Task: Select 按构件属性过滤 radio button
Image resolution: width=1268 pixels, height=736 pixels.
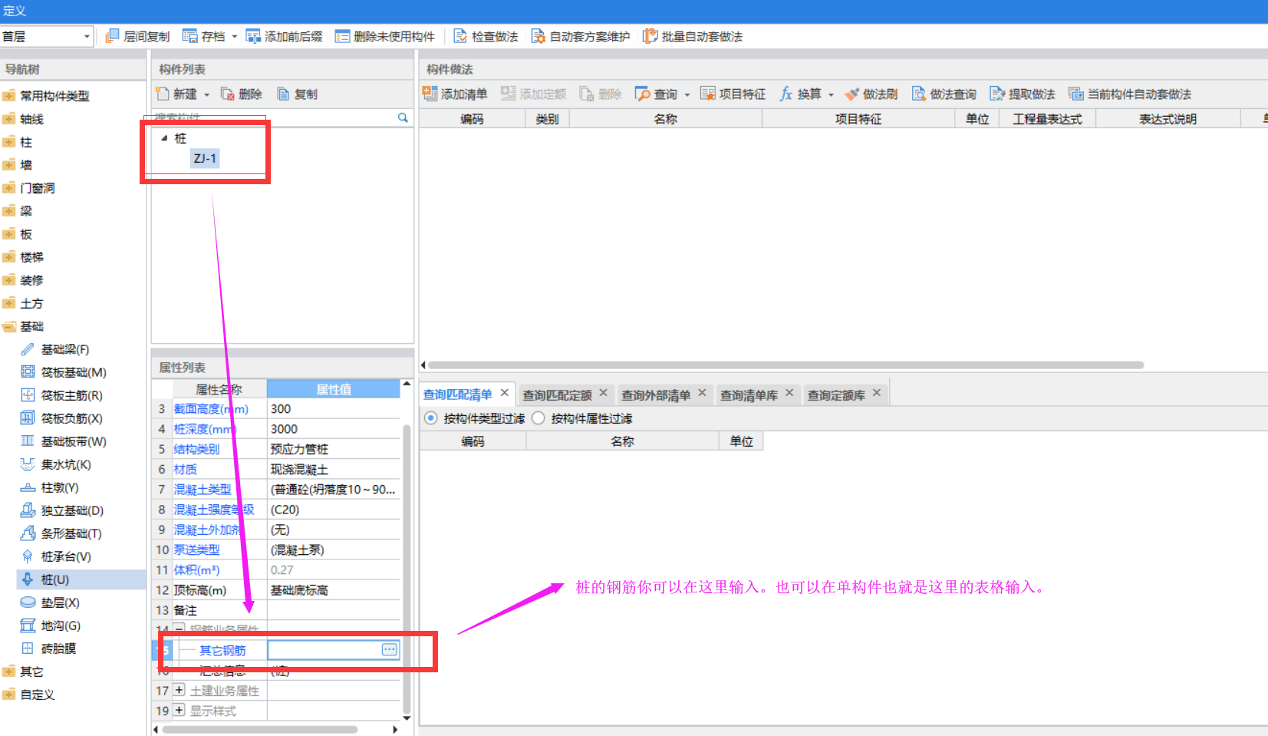Action: 538,418
